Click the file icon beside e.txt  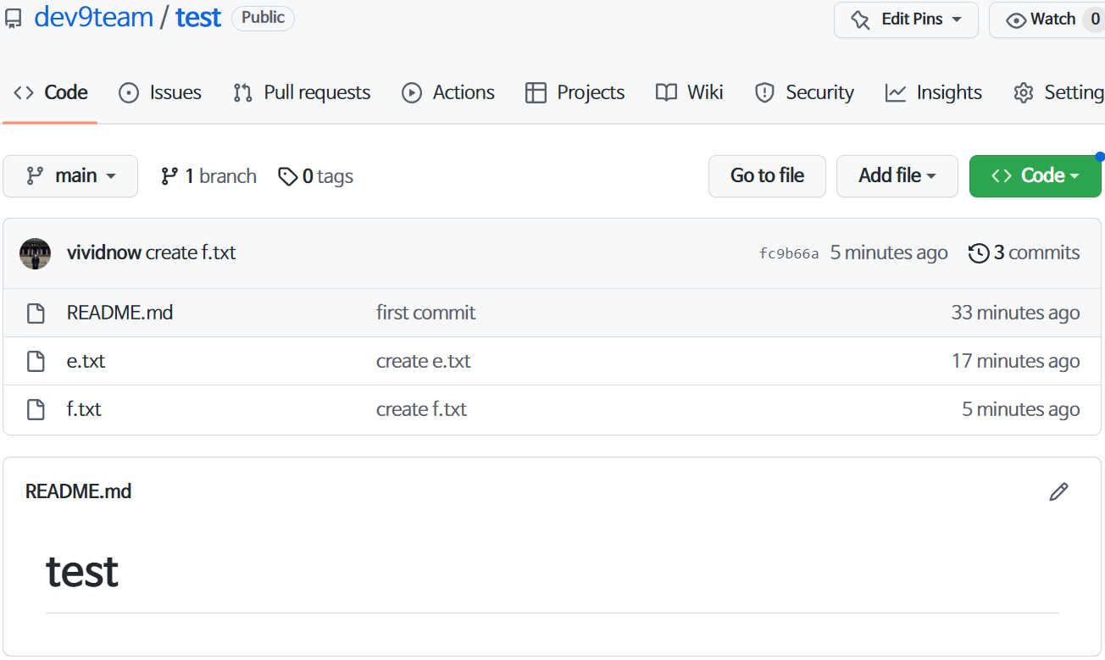(x=36, y=362)
